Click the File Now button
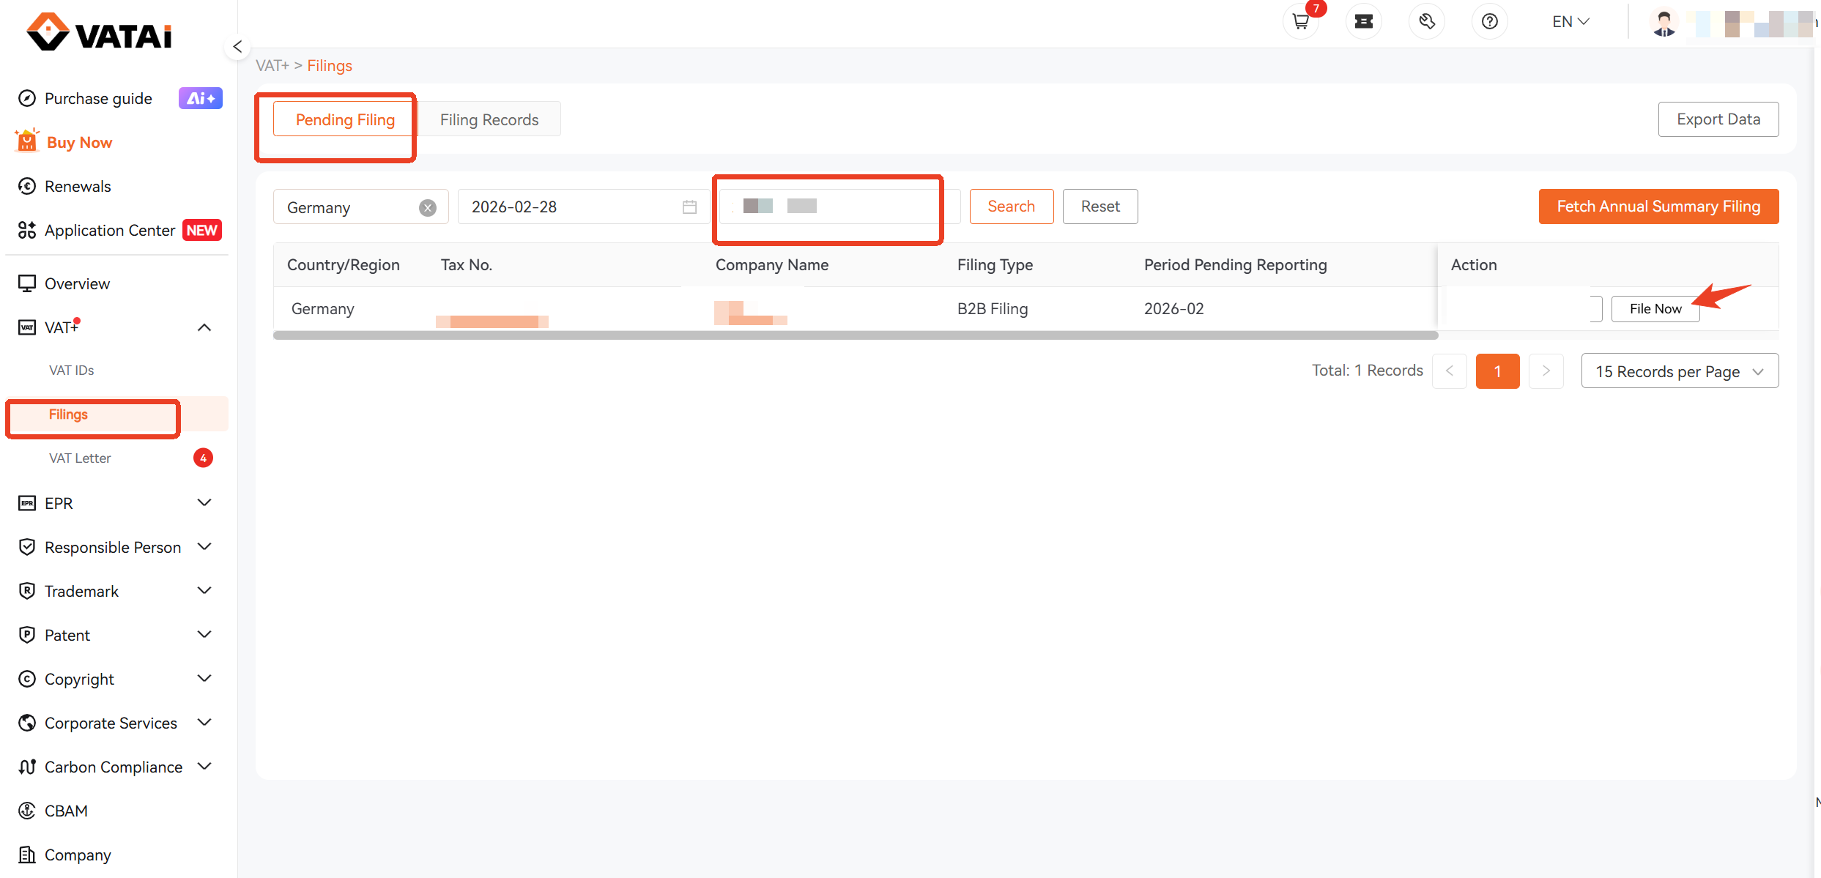The height and width of the screenshot is (878, 1821). coord(1655,309)
